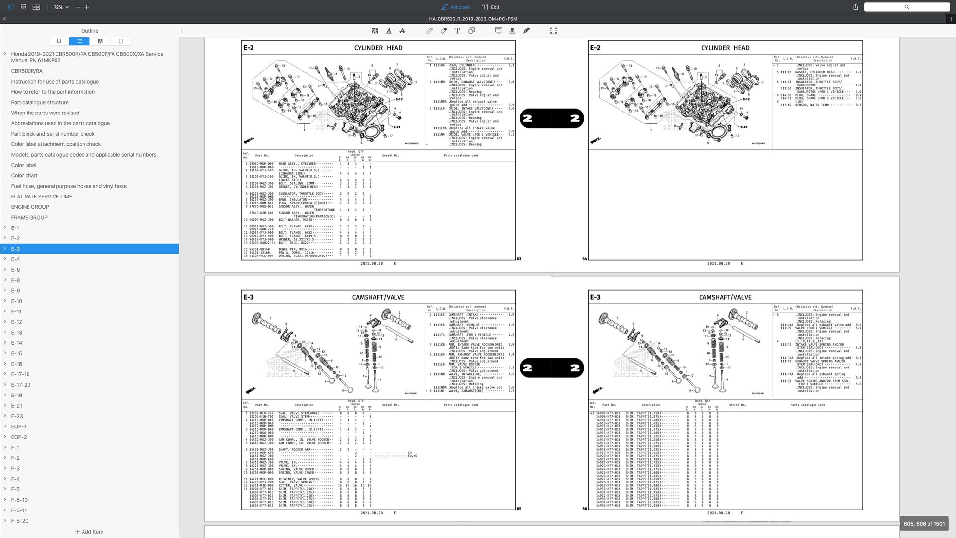
Task: Switch to thumbnail grid view
Action: coord(23,7)
